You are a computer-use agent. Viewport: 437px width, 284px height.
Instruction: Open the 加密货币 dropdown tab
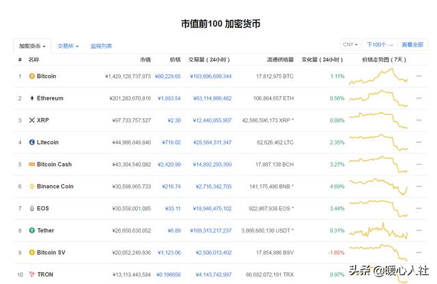click(x=32, y=46)
